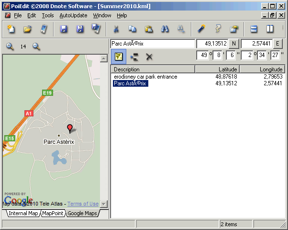Screen dimensions: 288x230
Task: Open the Help menu
Action: (122, 15)
